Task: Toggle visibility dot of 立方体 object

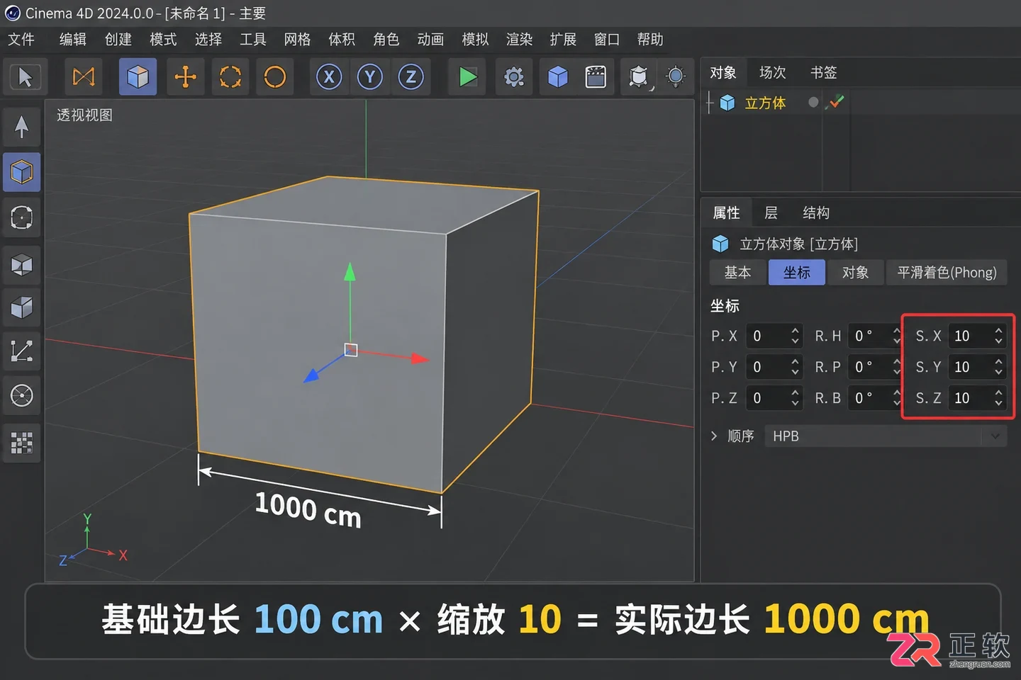Action: [x=813, y=103]
